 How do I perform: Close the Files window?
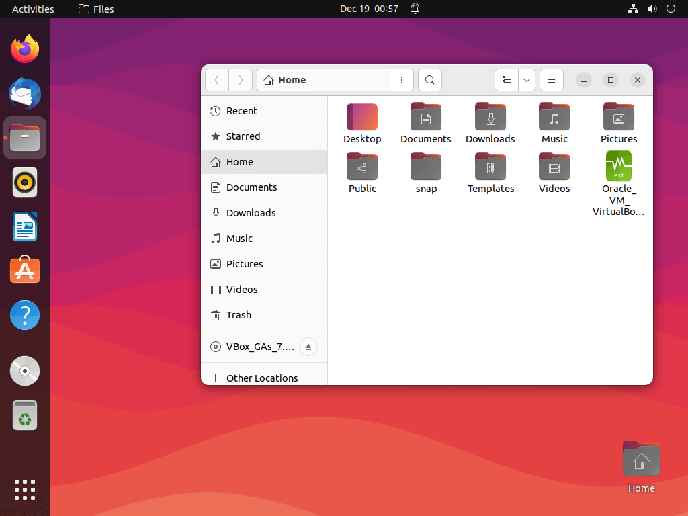tap(637, 80)
